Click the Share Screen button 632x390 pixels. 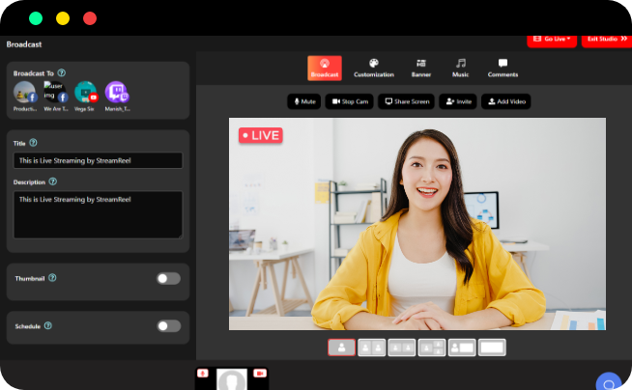(405, 101)
